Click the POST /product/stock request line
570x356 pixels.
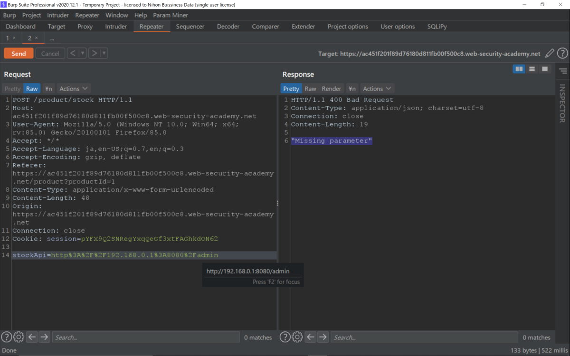[x=72, y=100]
